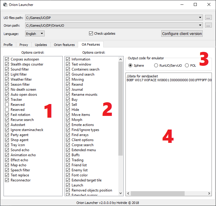Screen dimensions: 216x206
Task: Open Configure client version dialog
Action: tap(182, 33)
